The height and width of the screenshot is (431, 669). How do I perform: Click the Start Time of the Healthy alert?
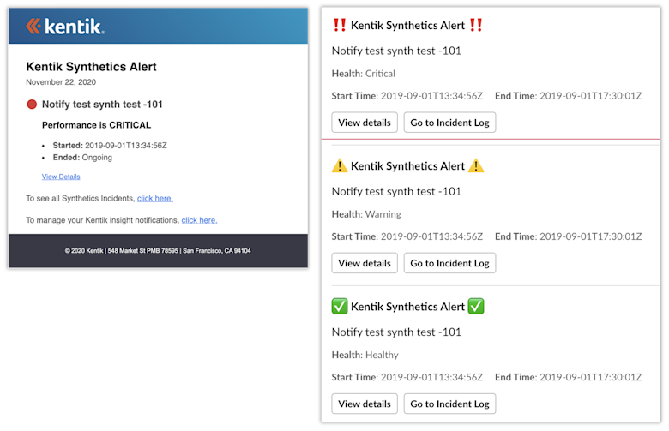pos(407,377)
